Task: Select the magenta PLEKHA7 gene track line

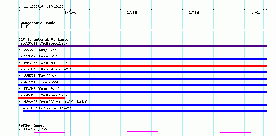Action: tap(143, 132)
